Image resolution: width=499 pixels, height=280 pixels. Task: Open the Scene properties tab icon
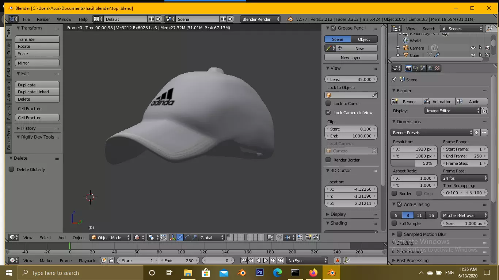[423, 68]
